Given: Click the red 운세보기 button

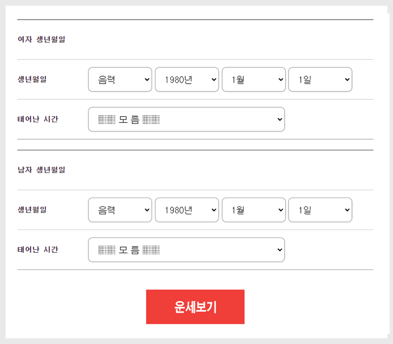Looking at the screenshot, I should click(195, 306).
